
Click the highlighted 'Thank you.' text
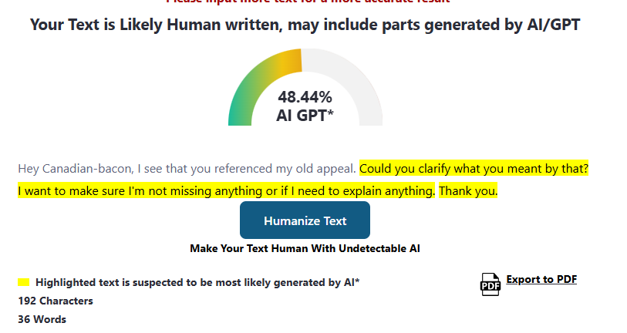[x=468, y=190]
